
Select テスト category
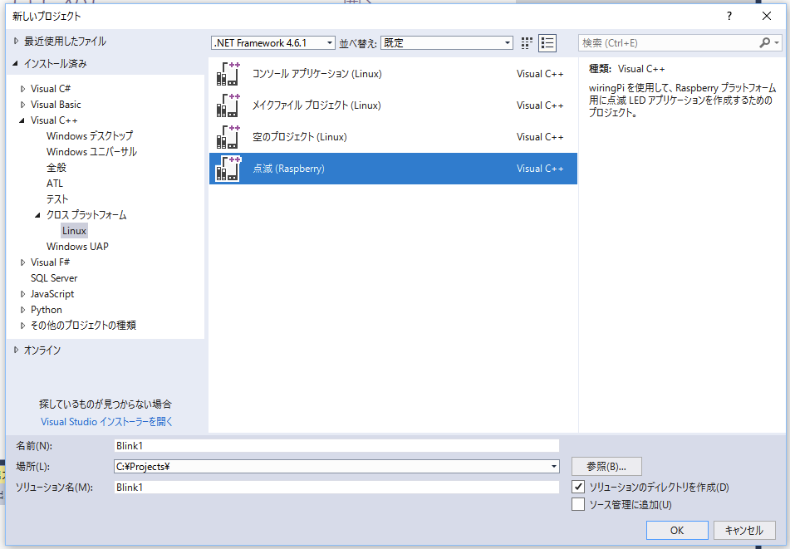click(57, 199)
